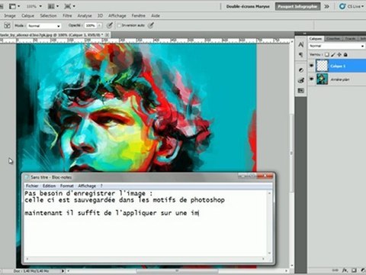Click the Arrière-plan layer thumbnail
The width and height of the screenshot is (366, 275).
point(322,79)
